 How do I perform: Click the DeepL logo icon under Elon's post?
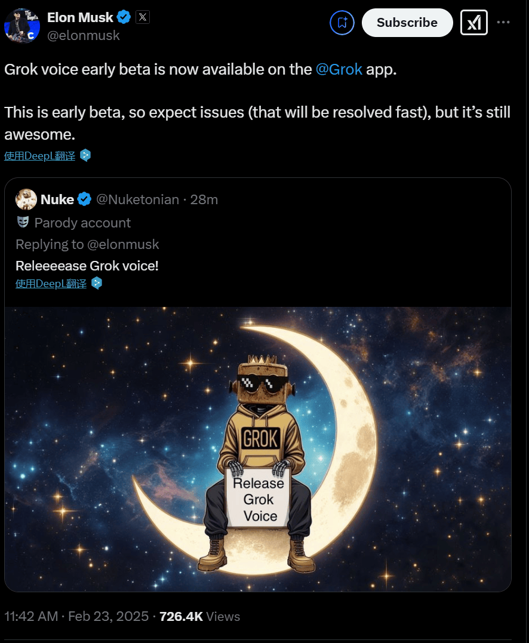coord(85,156)
